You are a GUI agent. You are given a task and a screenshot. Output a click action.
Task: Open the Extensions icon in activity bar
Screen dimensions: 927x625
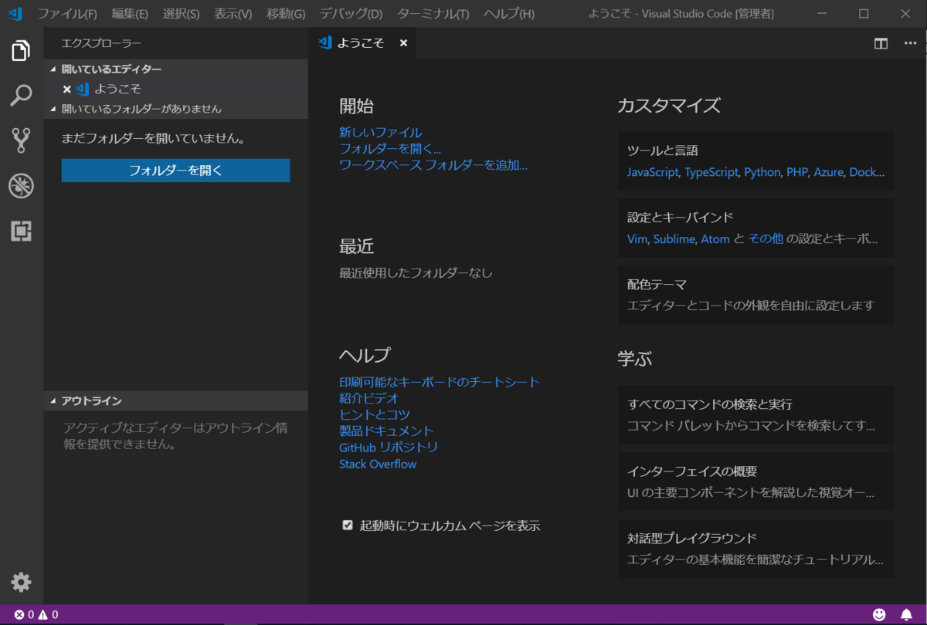tap(20, 231)
